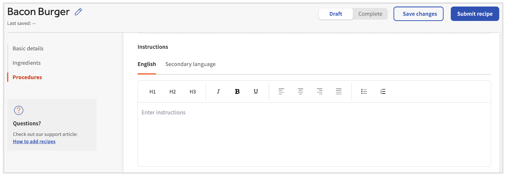Image resolution: width=507 pixels, height=176 pixels.
Task: Click the pencil icon to edit recipe name
Action: tap(78, 12)
